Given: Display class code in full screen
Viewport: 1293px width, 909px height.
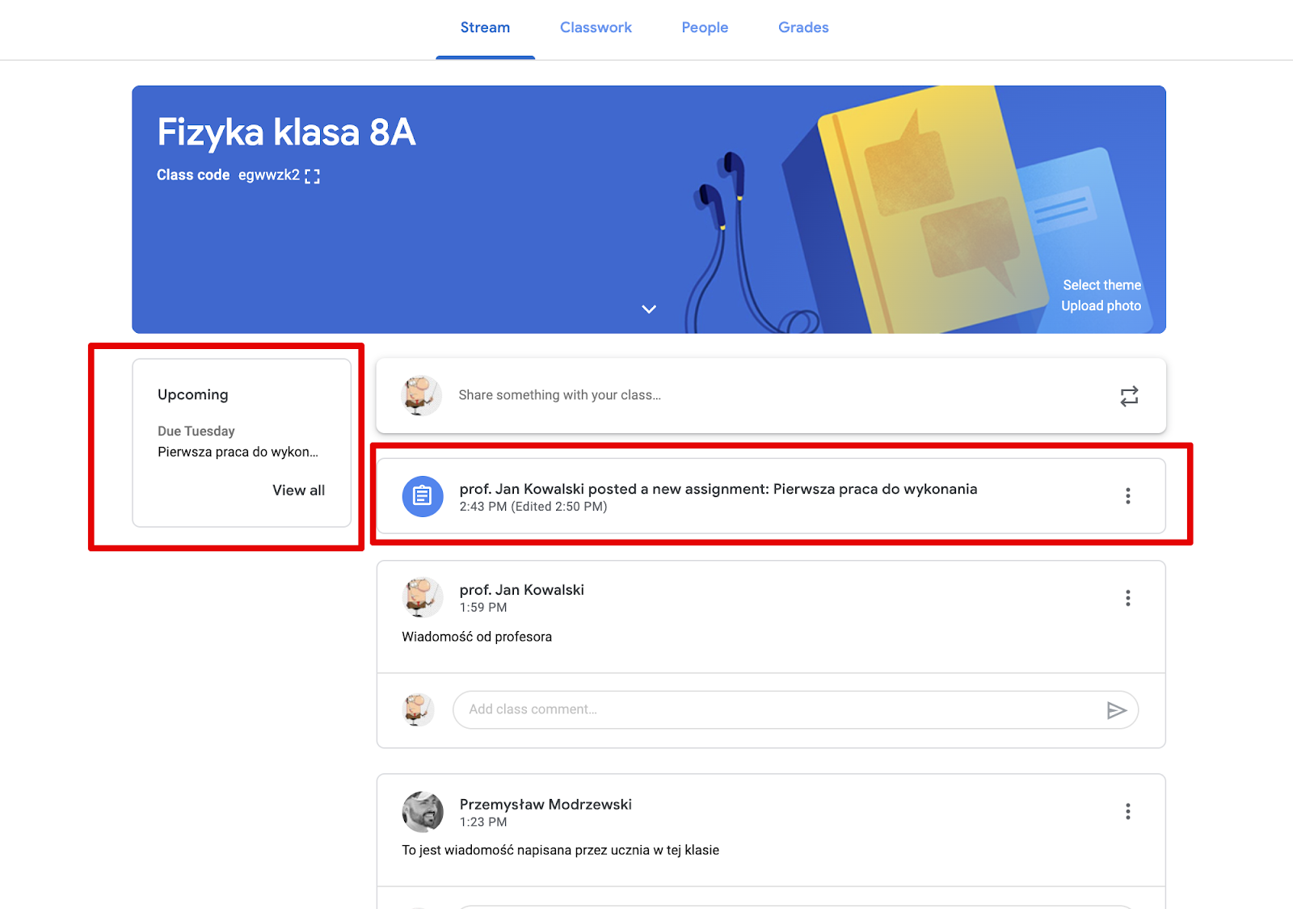Looking at the screenshot, I should pyautogui.click(x=312, y=176).
